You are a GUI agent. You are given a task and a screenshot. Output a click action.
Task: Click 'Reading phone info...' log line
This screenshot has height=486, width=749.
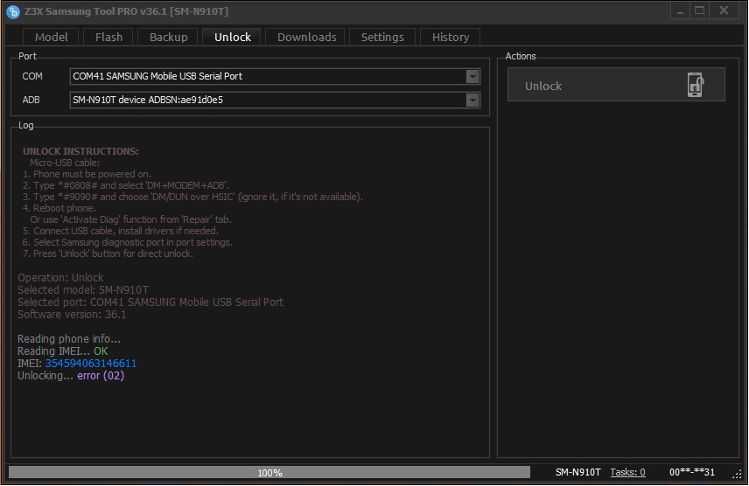coord(69,339)
